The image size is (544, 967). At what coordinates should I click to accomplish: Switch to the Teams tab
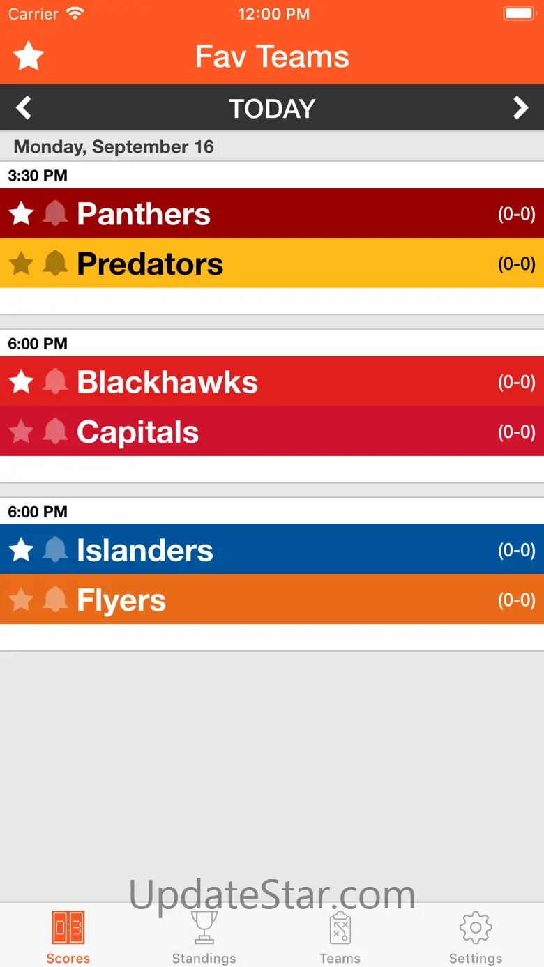pos(340,936)
